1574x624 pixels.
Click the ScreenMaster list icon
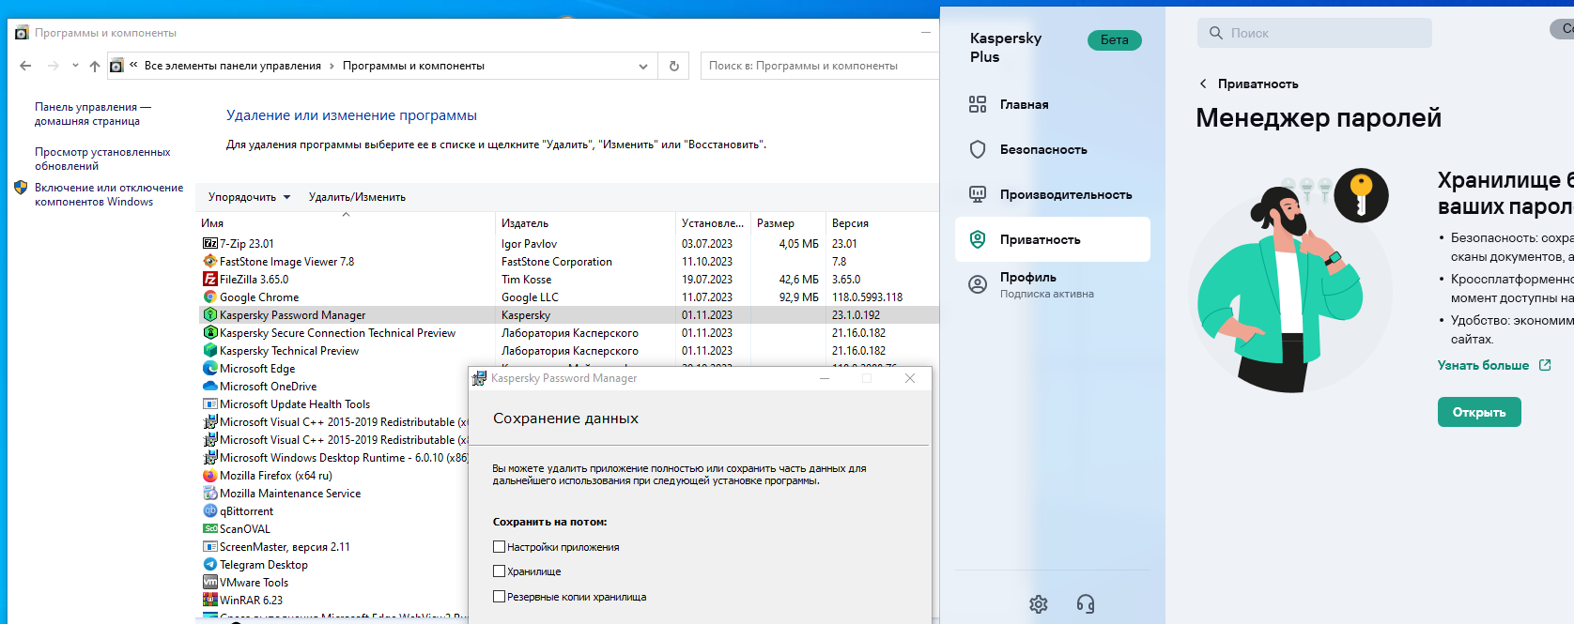coord(210,547)
